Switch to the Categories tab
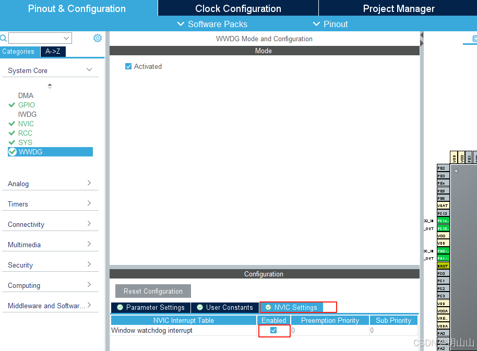Screen dimensions: 477x351 point(20,51)
